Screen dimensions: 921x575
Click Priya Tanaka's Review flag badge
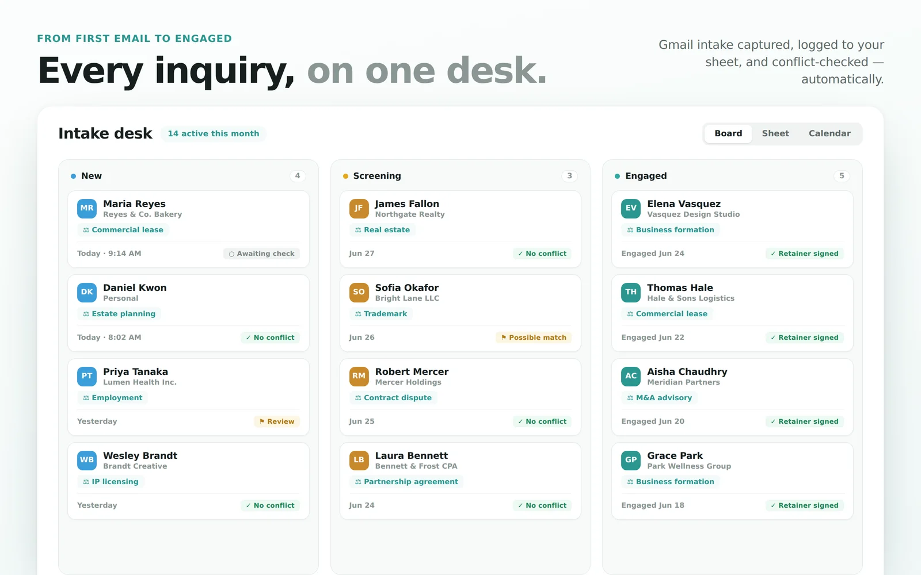277,421
